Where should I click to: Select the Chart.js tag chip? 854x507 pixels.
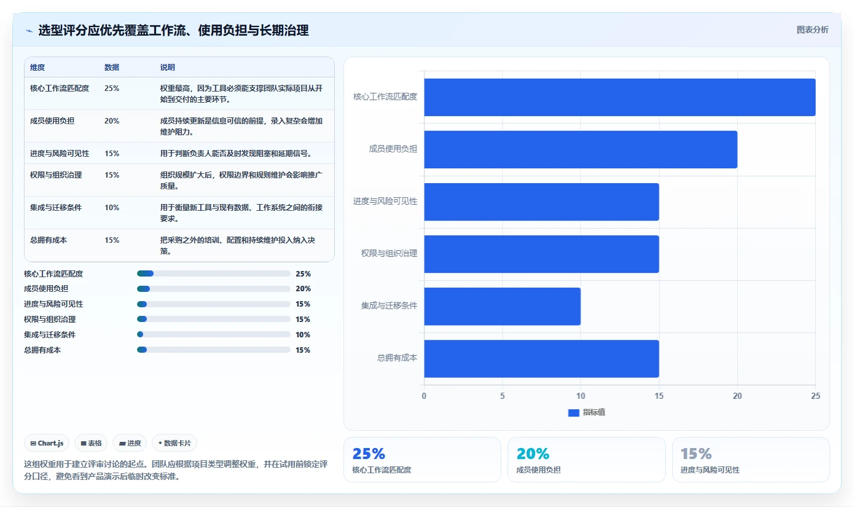click(47, 443)
